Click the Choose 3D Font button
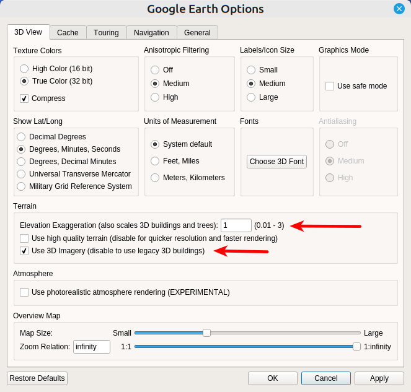Image resolution: width=411 pixels, height=392 pixels. [x=276, y=162]
